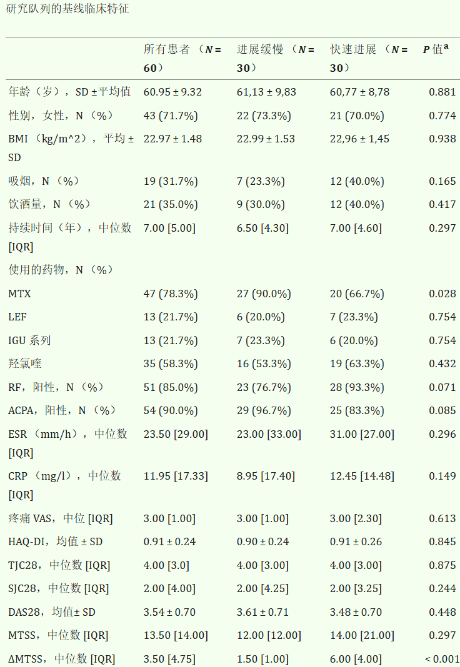
Task: Click the table title 研究队列的基线临床特征
Action: click(x=67, y=9)
